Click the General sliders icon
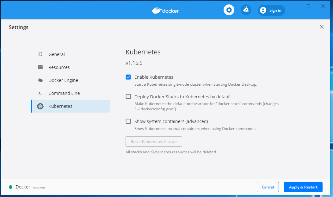333x197 pixels. [x=40, y=54]
